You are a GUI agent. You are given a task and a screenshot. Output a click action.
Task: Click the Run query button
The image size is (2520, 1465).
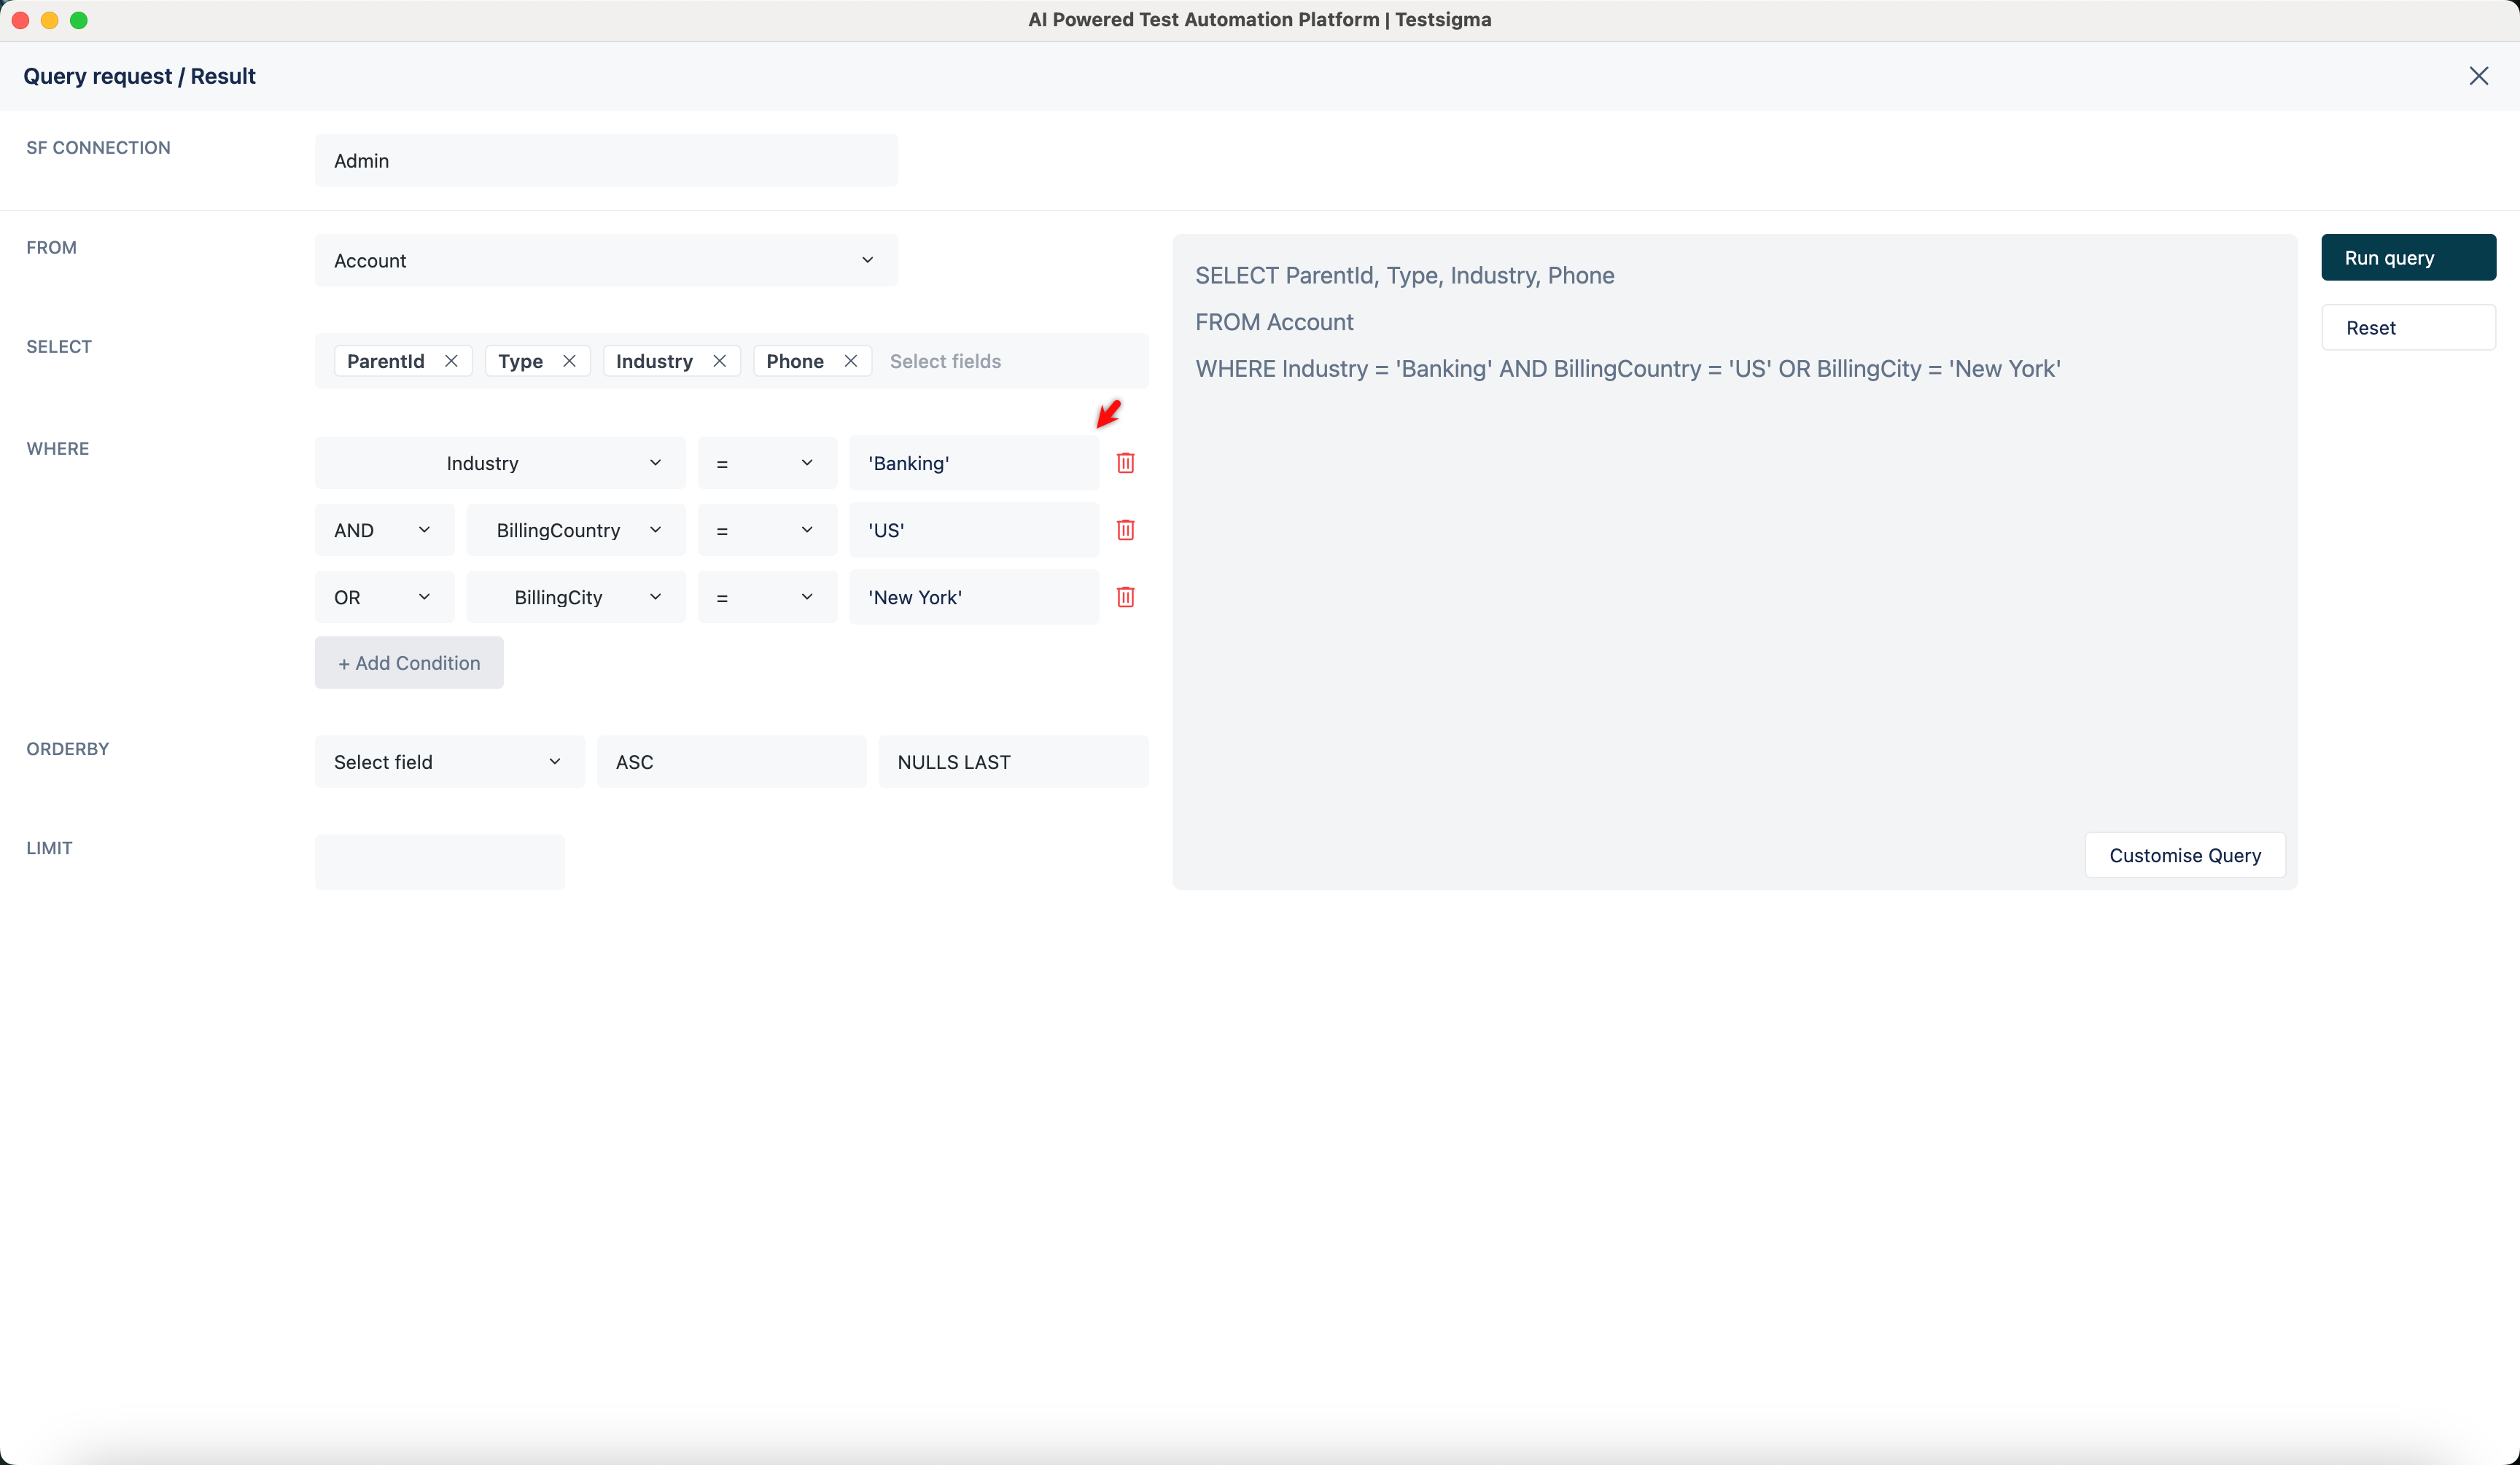tap(2408, 257)
